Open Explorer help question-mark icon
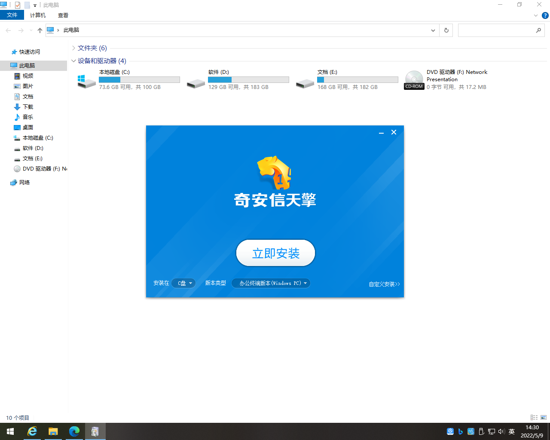The image size is (550, 440). [545, 15]
